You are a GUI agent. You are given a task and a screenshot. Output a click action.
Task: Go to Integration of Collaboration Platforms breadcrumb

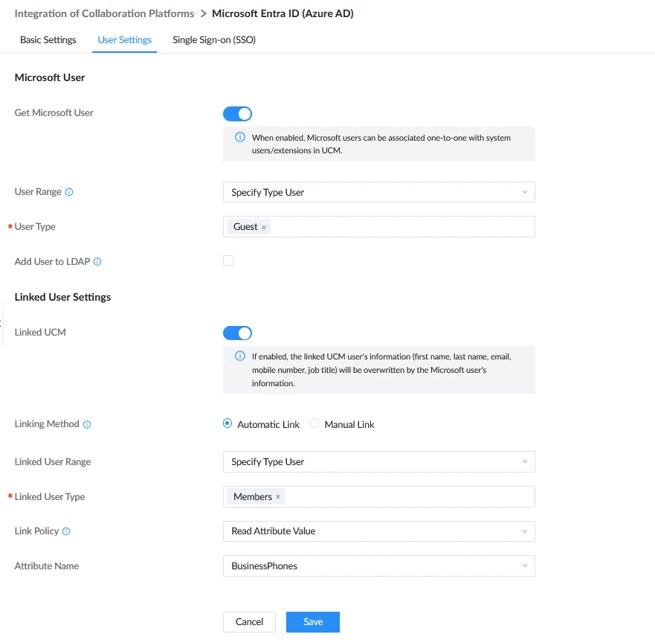pyautogui.click(x=104, y=13)
